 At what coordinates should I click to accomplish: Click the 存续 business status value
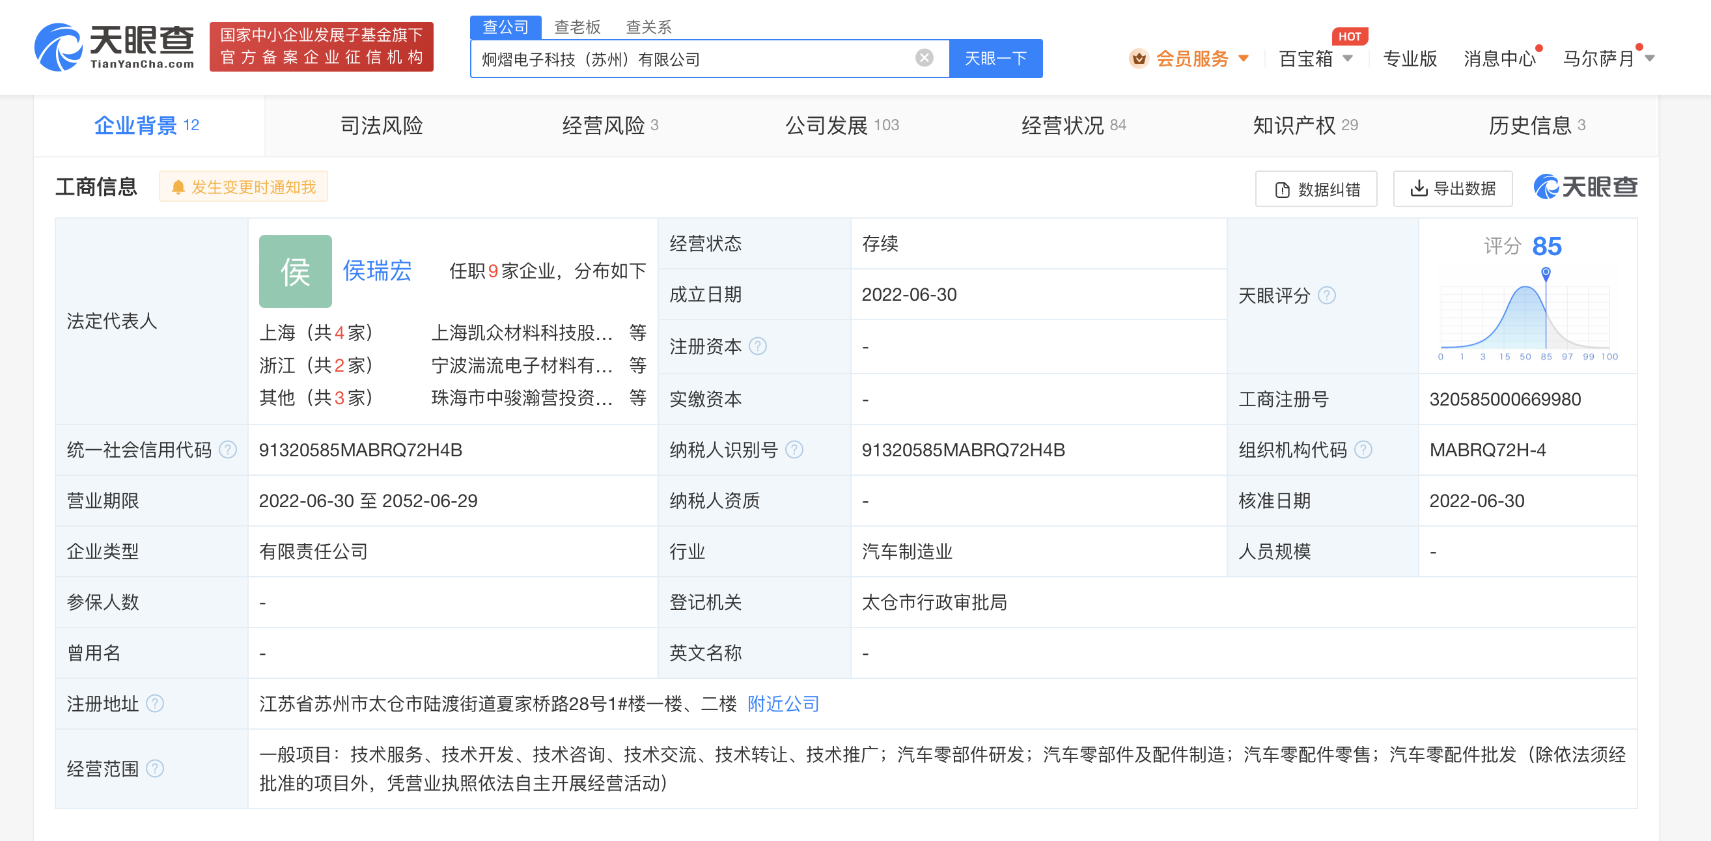[880, 244]
